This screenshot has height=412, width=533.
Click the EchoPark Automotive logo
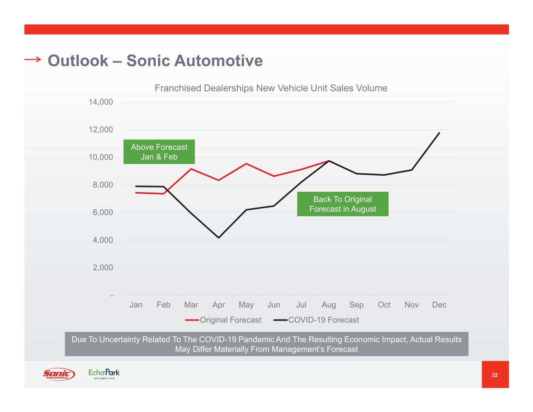pyautogui.click(x=104, y=374)
